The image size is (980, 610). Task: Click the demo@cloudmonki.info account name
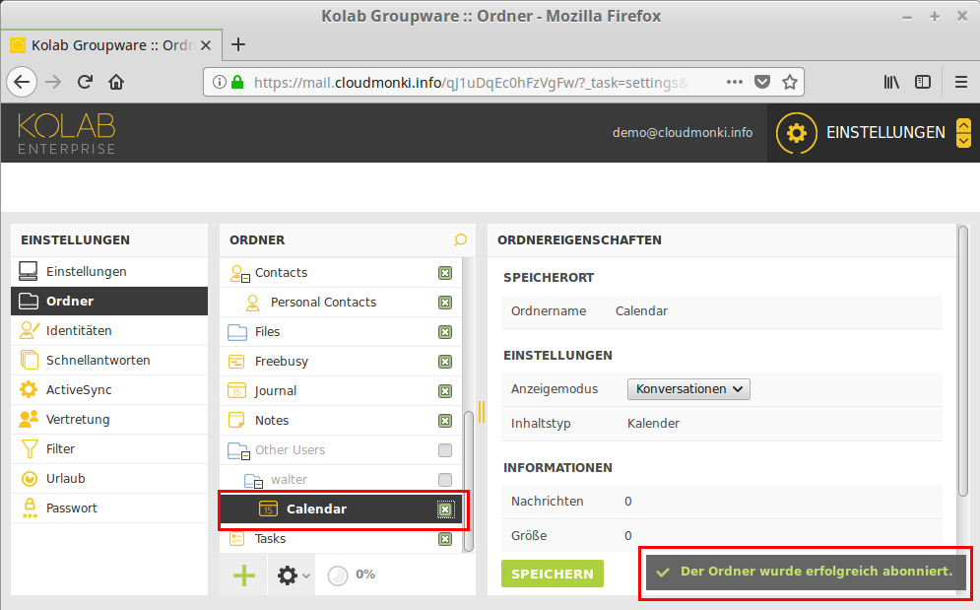coord(683,133)
